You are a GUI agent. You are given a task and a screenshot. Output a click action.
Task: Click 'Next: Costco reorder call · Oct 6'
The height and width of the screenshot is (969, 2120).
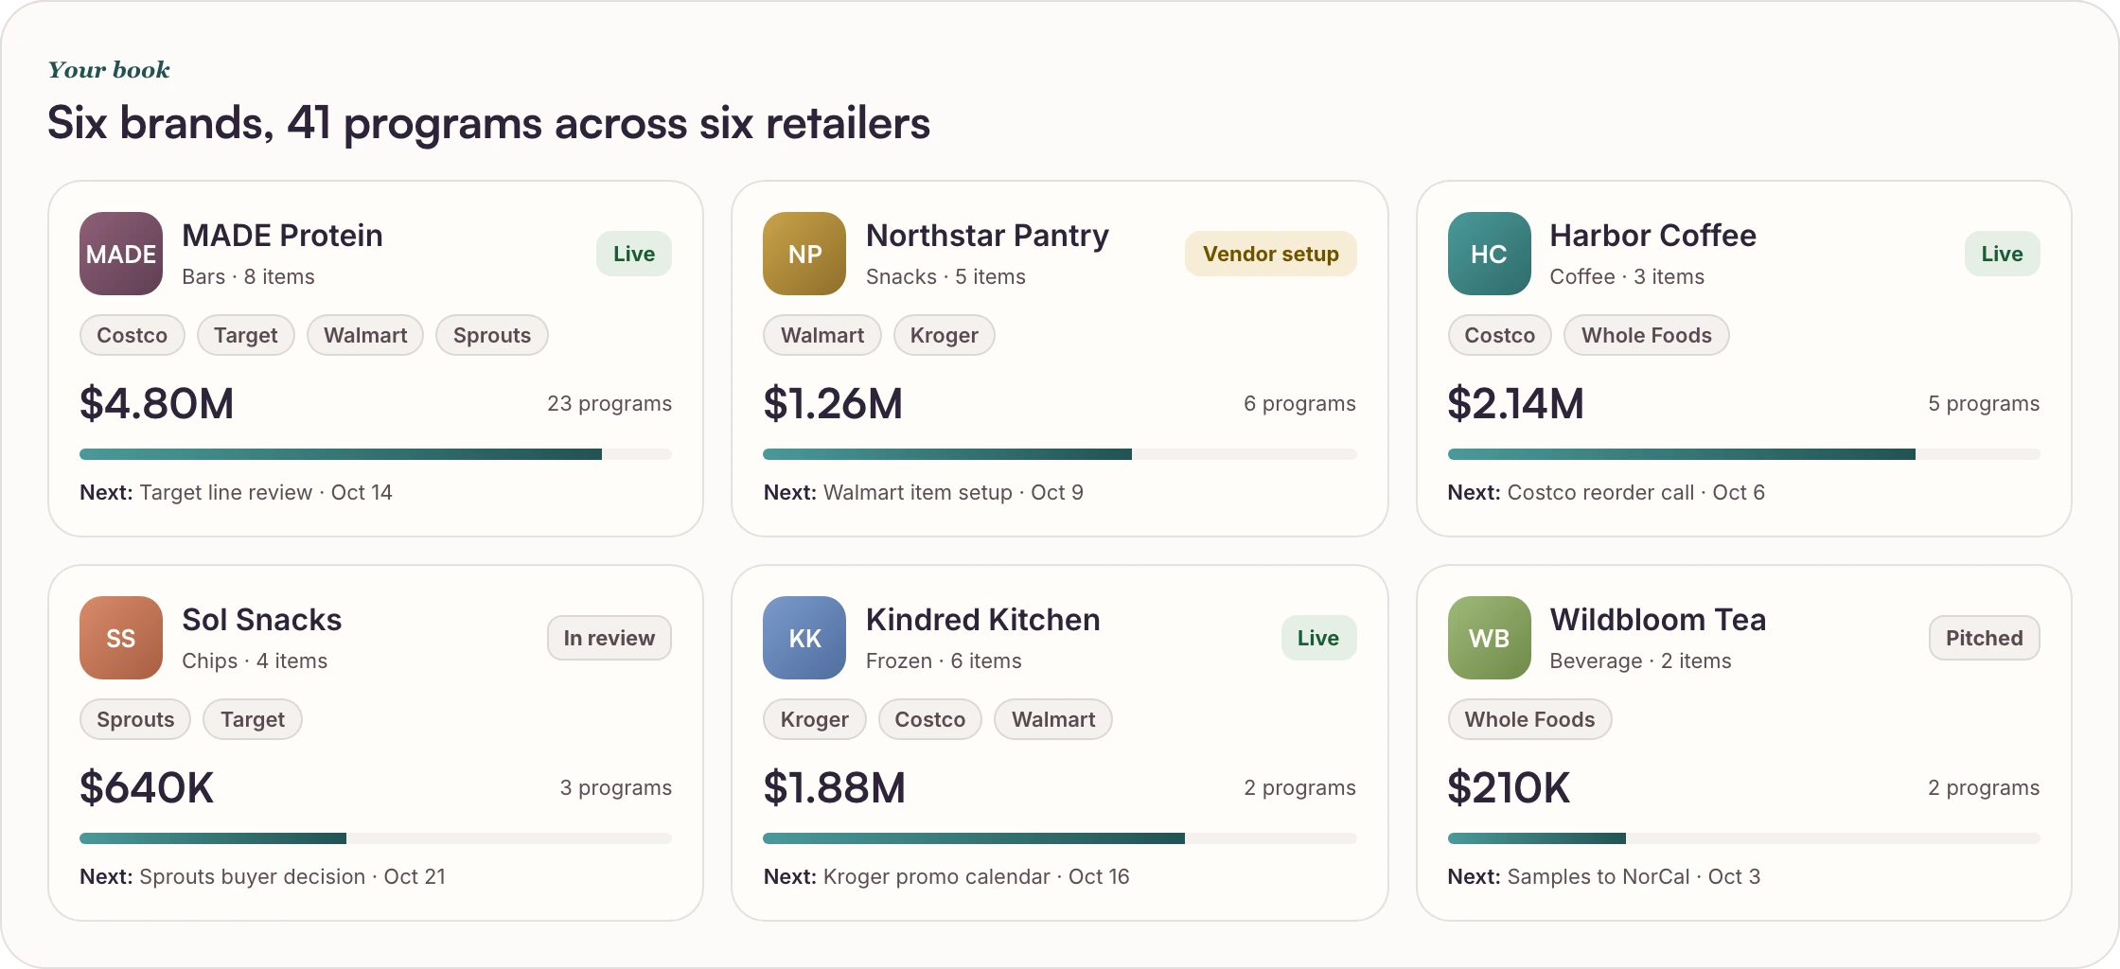pos(1606,492)
